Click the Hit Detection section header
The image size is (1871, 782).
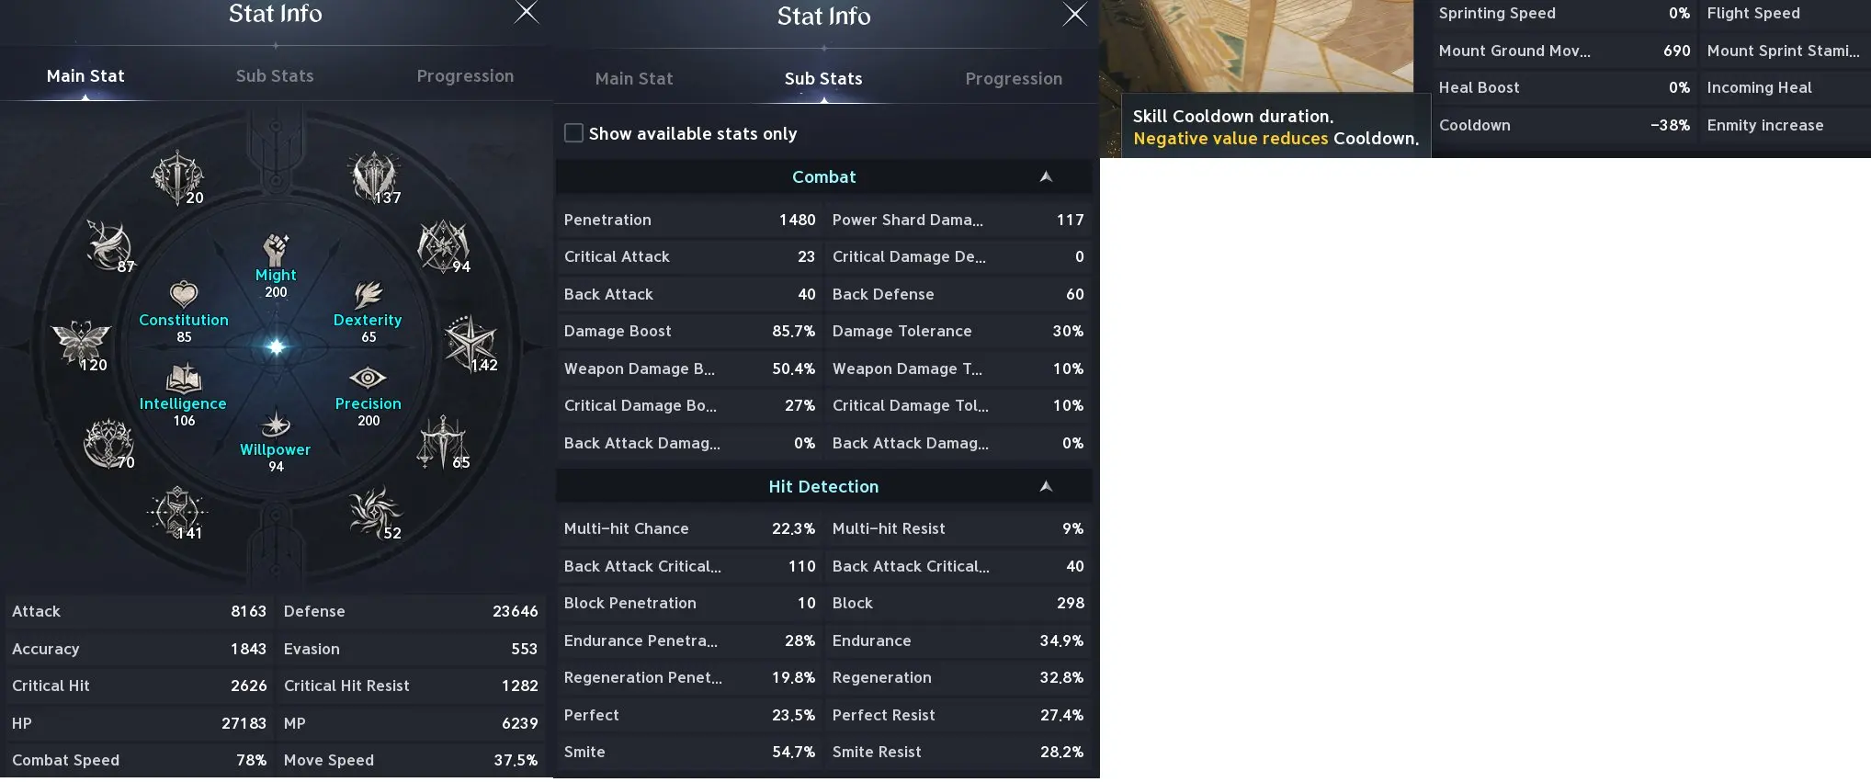[x=823, y=486]
